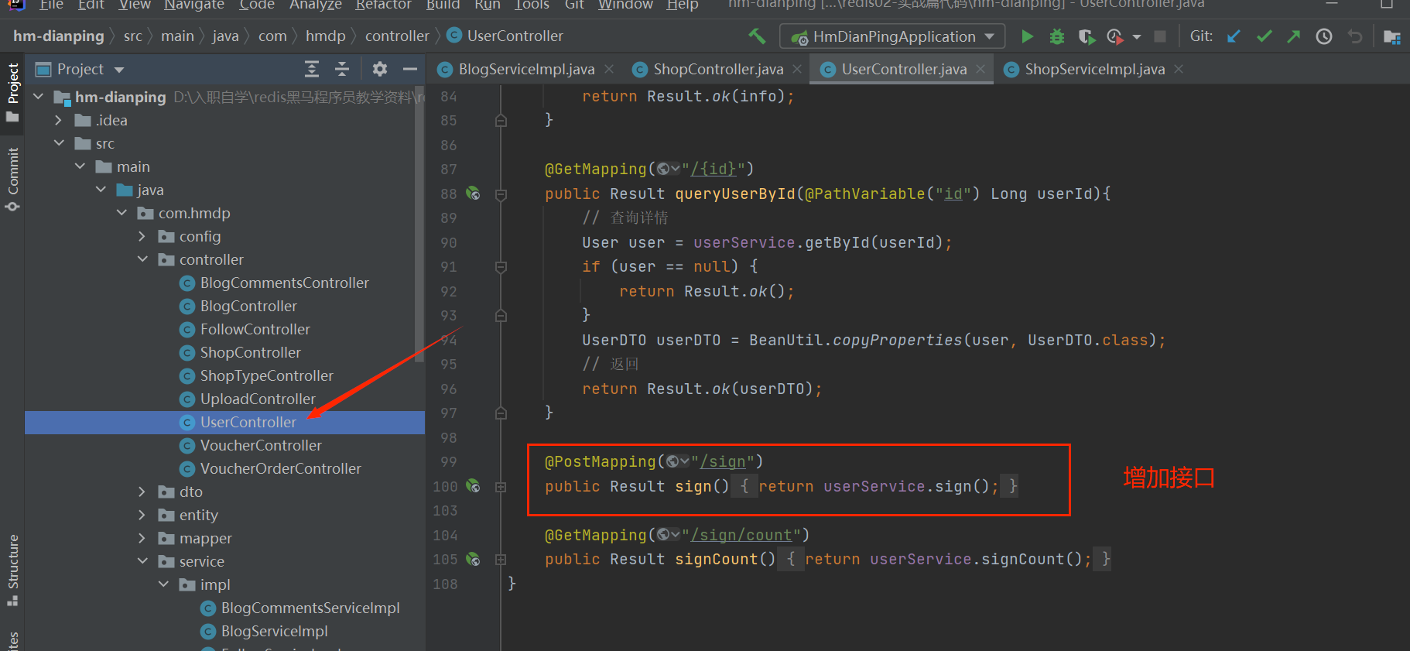Click the Rollback undo icon
The image size is (1410, 651).
point(1354,36)
